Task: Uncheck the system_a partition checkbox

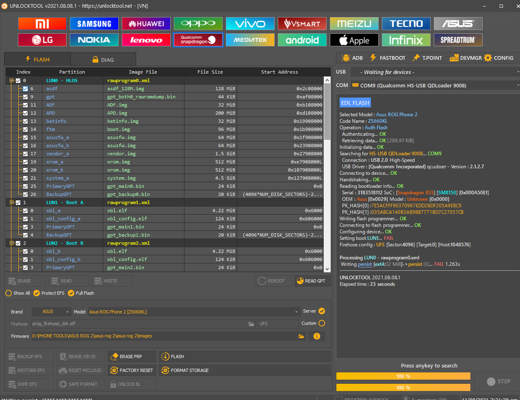Action: (x=26, y=178)
